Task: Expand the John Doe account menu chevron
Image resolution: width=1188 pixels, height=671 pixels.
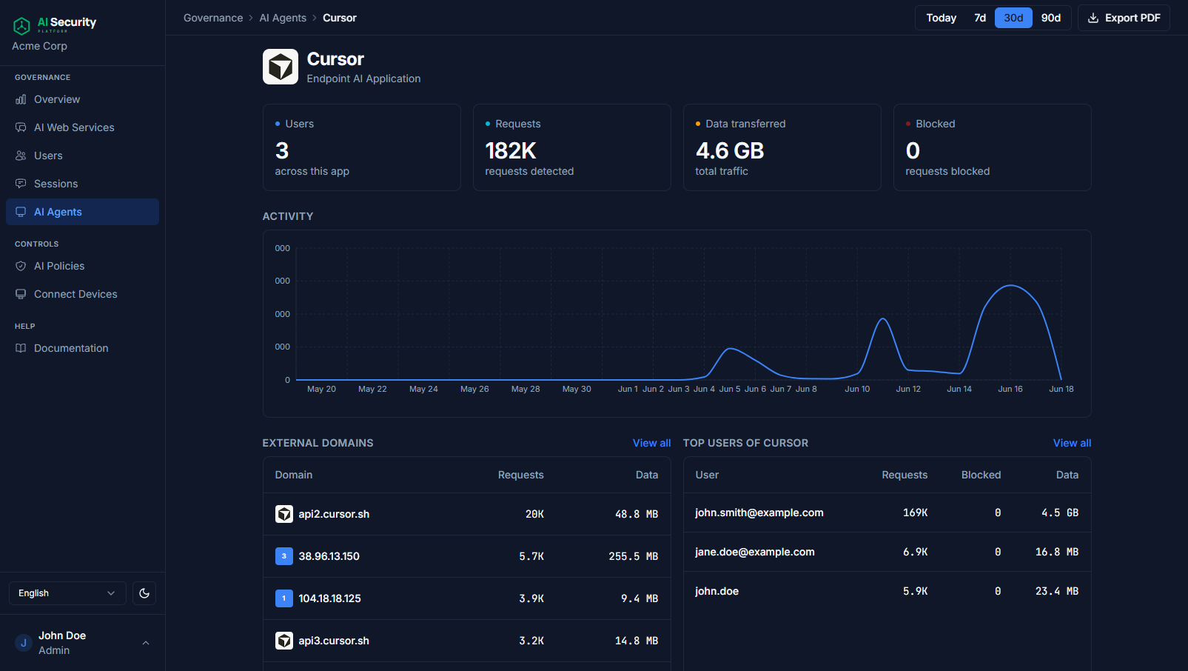Action: click(x=146, y=643)
